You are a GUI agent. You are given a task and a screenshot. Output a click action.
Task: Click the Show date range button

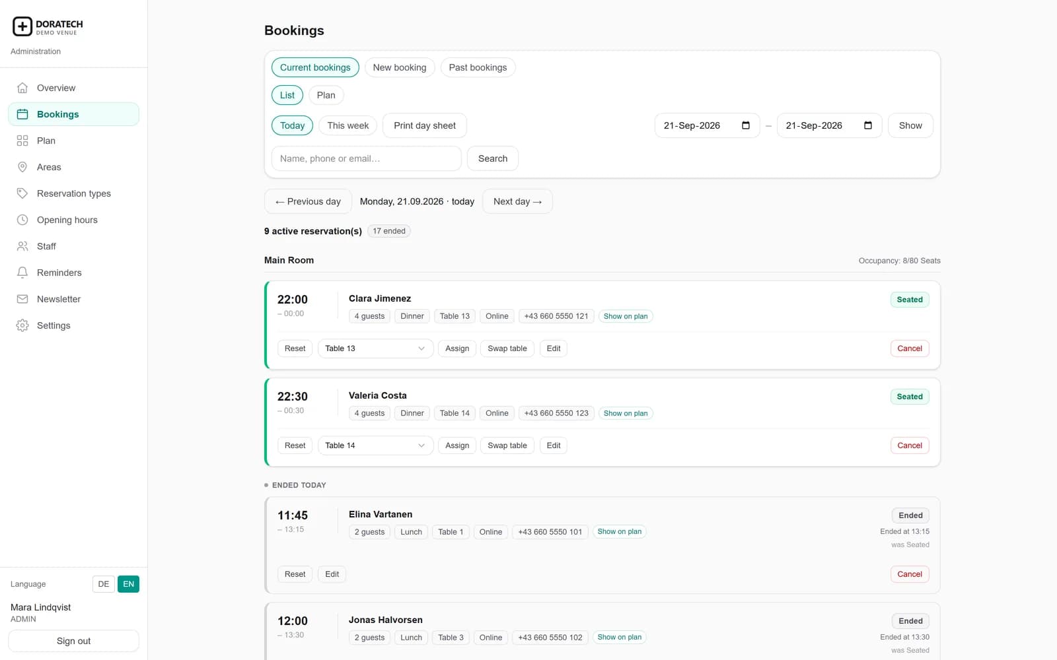tap(910, 125)
